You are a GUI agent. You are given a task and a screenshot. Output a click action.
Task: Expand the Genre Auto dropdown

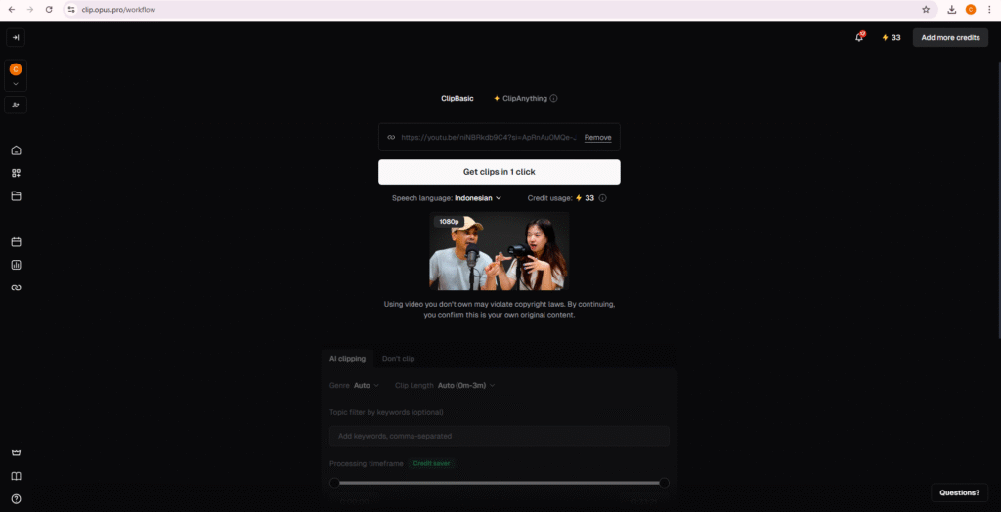pos(367,385)
